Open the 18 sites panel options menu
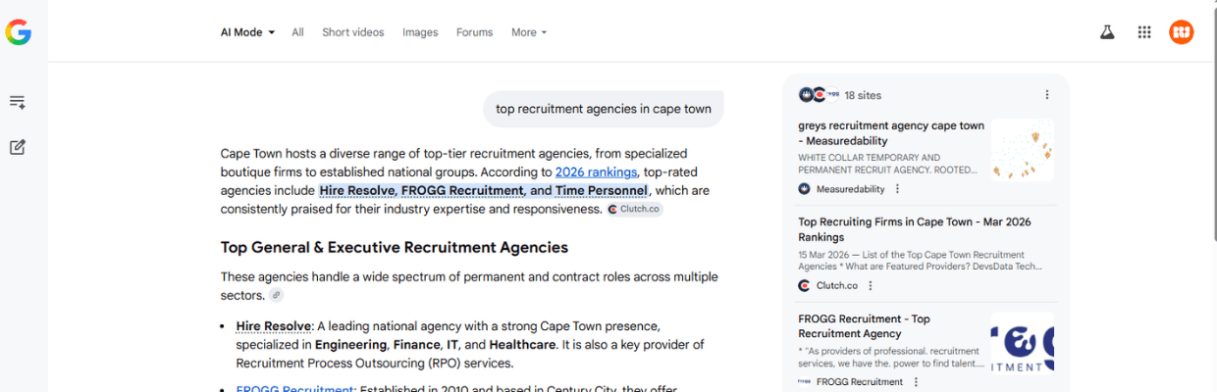 click(1046, 95)
